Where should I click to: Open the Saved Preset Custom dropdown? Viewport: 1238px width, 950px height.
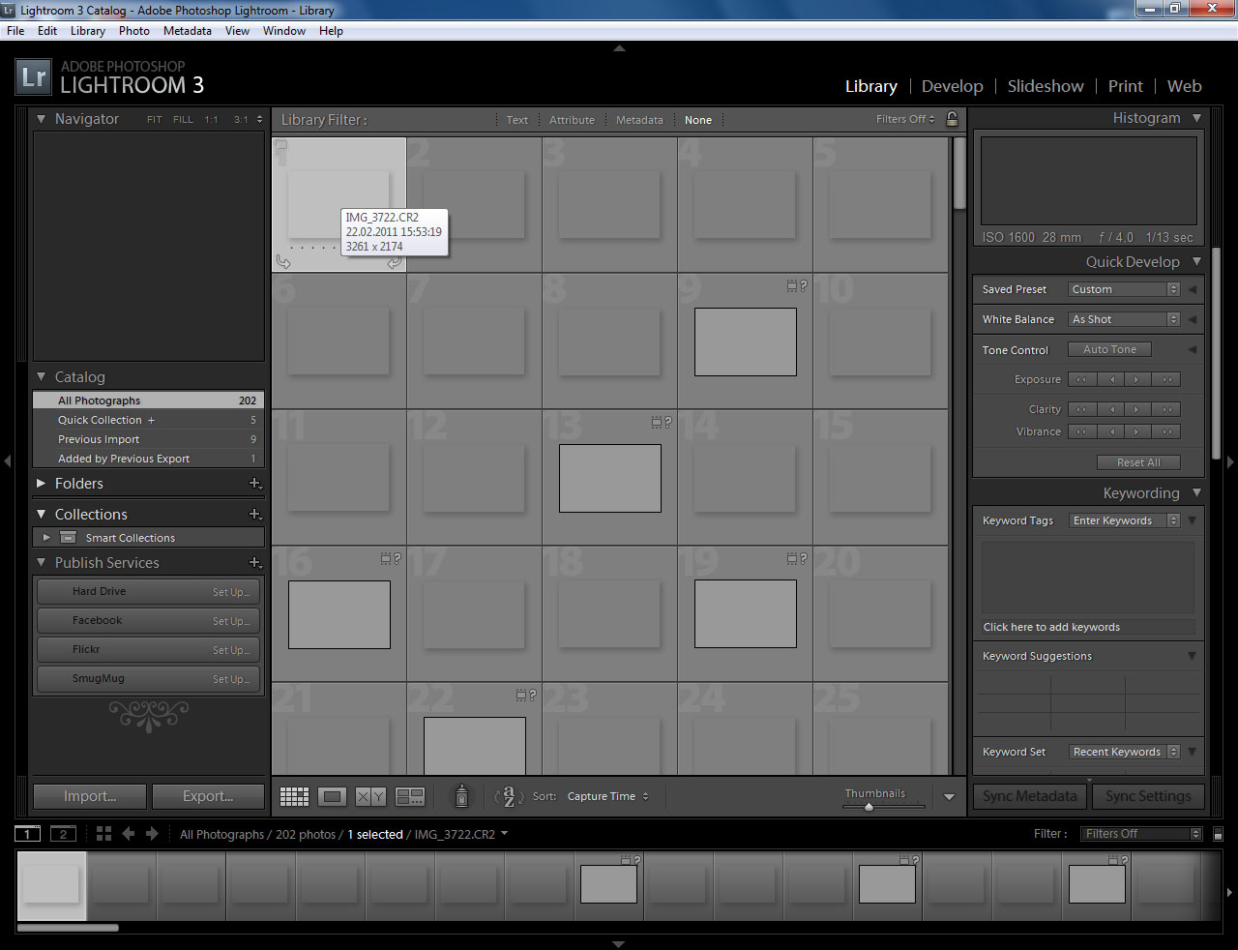click(1124, 289)
